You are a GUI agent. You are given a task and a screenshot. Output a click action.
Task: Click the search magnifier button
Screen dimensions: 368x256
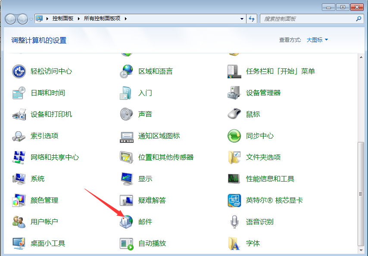point(359,19)
